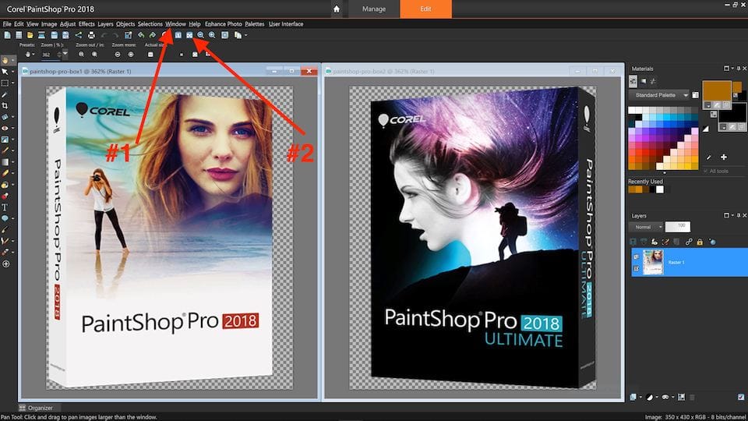Expand the Pan tool flyout arrow
The height and width of the screenshot is (421, 748).
pos(13,61)
